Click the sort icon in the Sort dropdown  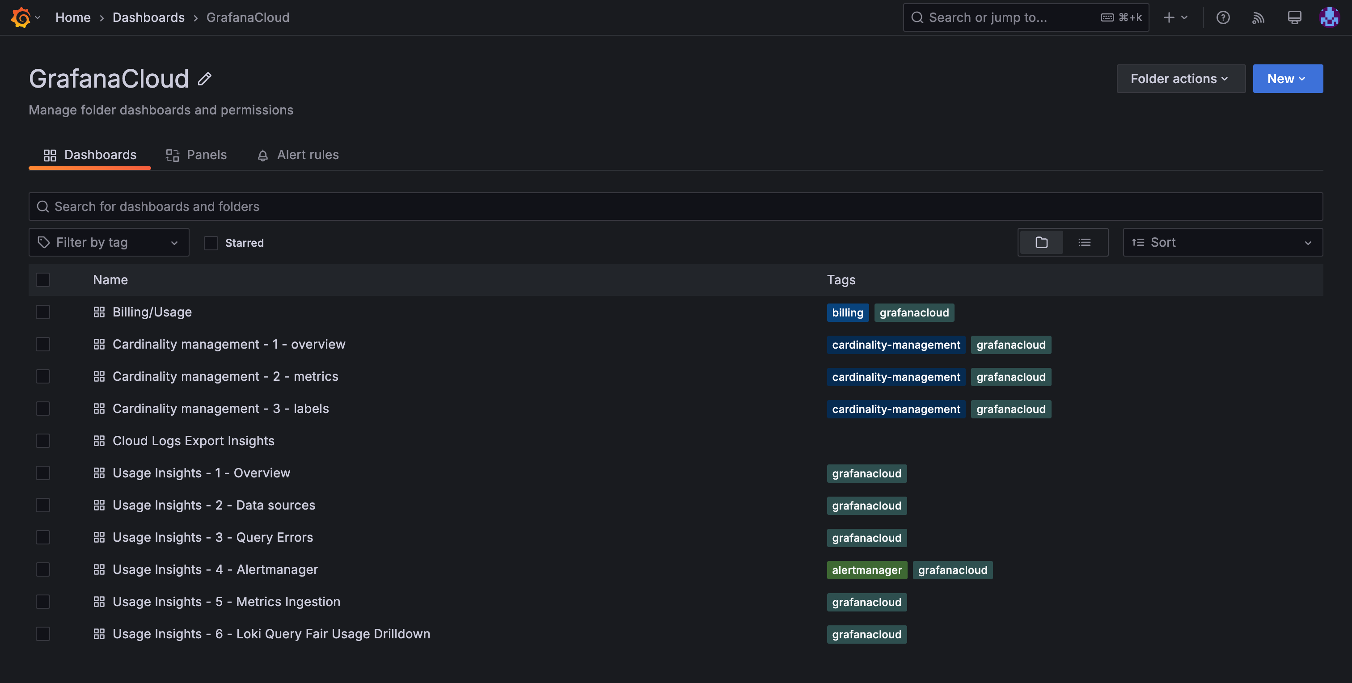coord(1138,242)
